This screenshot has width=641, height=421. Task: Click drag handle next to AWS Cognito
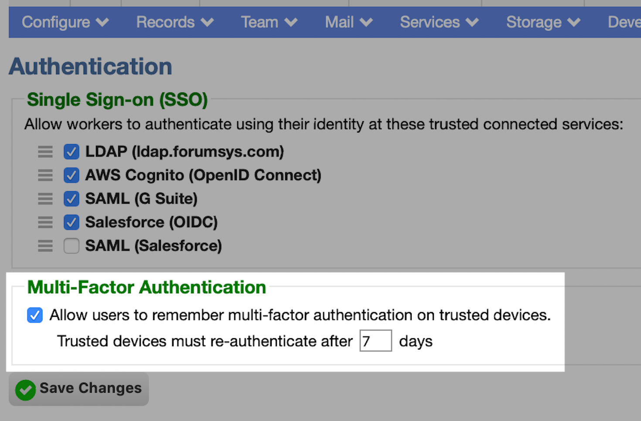[45, 175]
